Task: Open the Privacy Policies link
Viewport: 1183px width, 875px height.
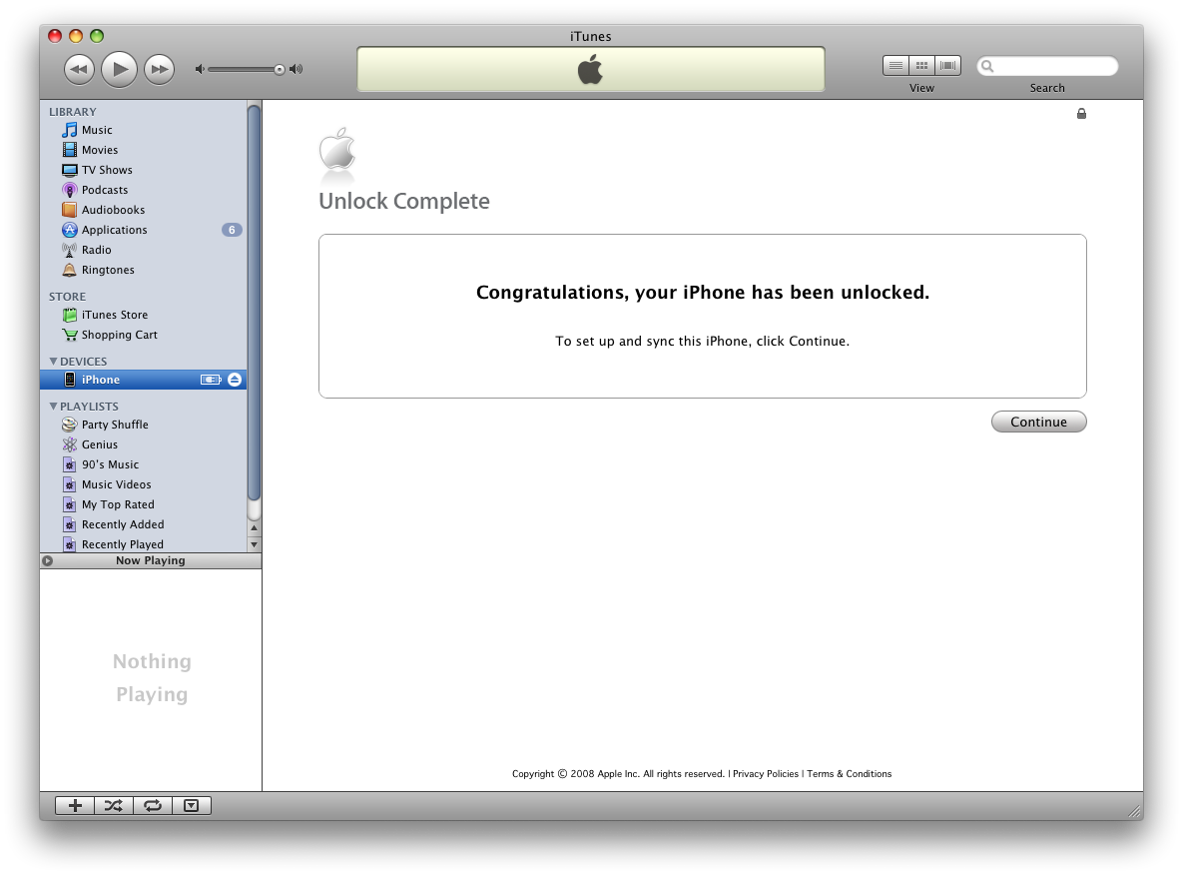Action: 765,774
